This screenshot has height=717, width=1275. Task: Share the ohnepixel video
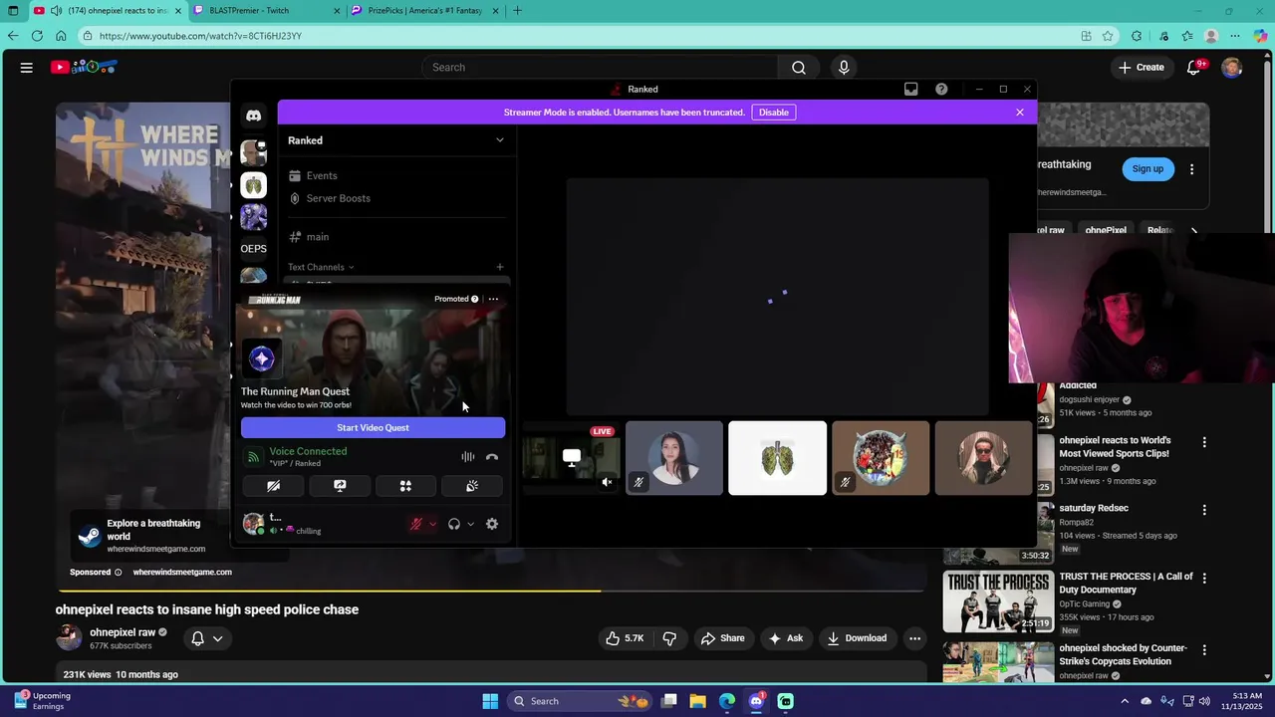[723, 638]
